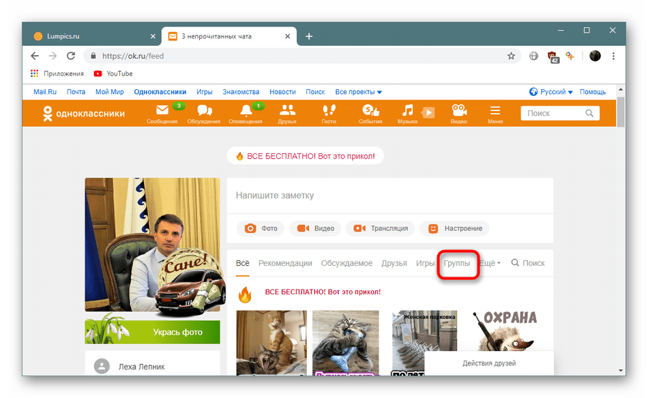Click the Настроение mood button
The height and width of the screenshot is (398, 648).
coord(454,228)
